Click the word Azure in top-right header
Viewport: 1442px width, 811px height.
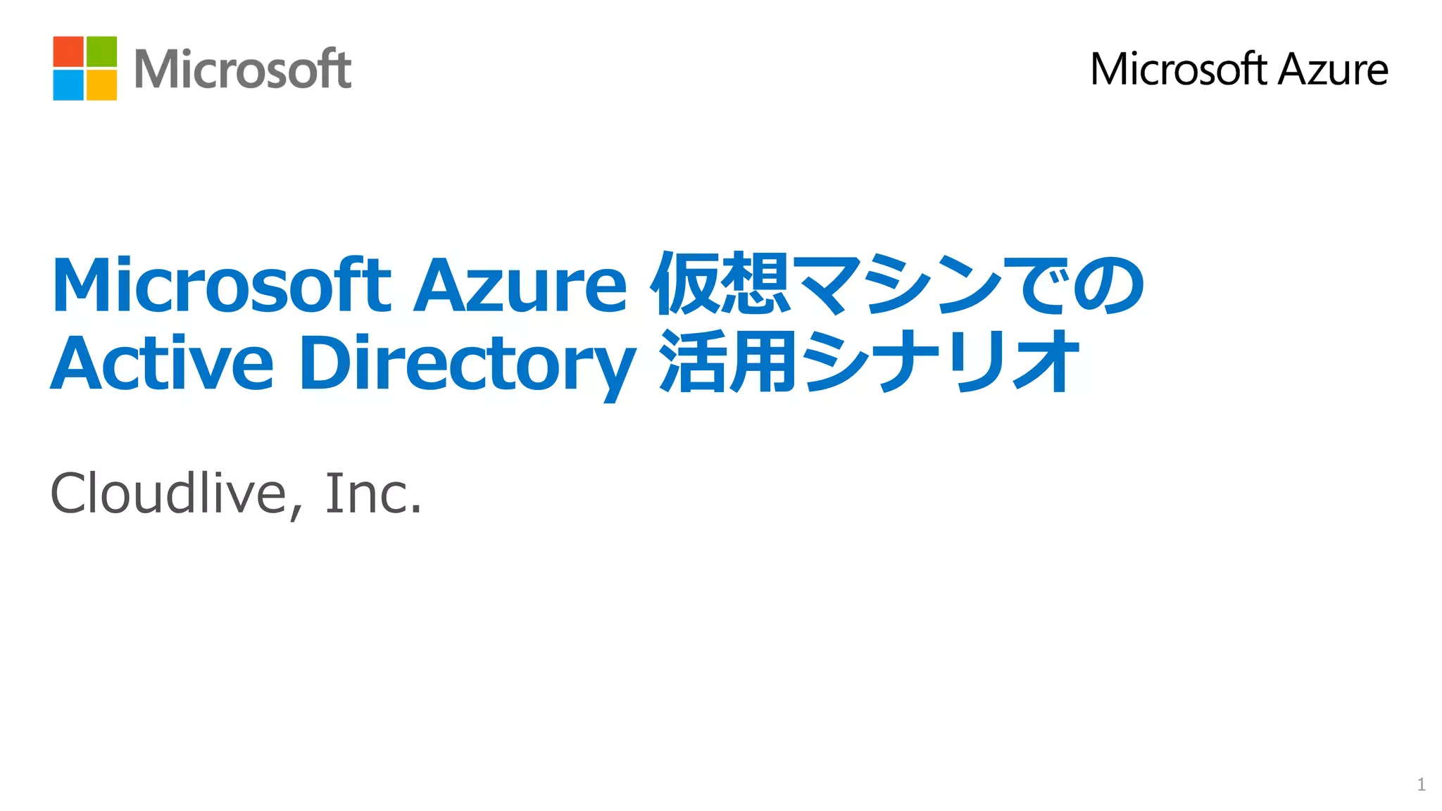pos(1333,69)
